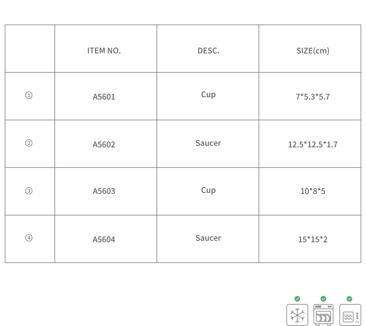This screenshot has height=326, width=366.
Task: Click the snowflake freezer-safe icon
Action: tap(297, 315)
